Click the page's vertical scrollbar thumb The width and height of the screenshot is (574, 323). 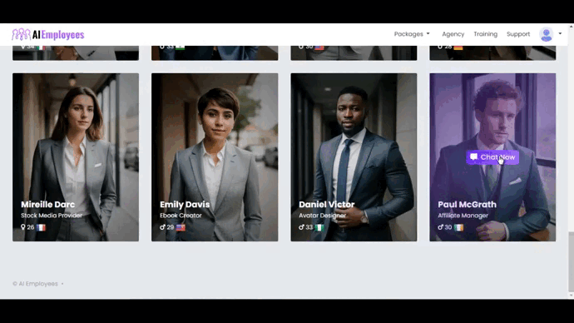tap(571, 261)
